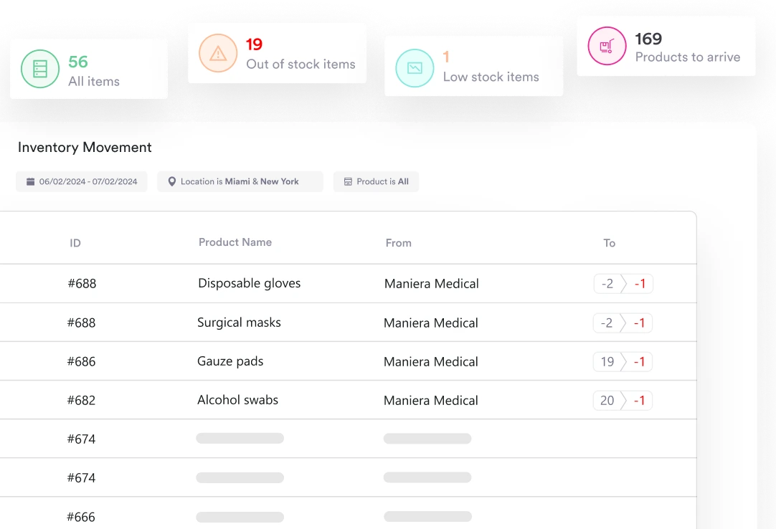The height and width of the screenshot is (529, 776).
Task: Click the Alcohol swabs 20 to -1 badge
Action: point(623,401)
